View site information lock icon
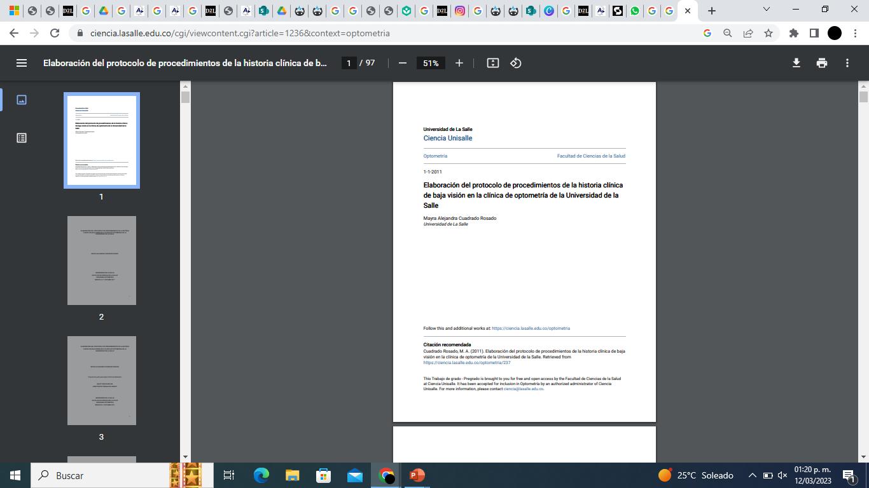869x488 pixels. (80, 33)
